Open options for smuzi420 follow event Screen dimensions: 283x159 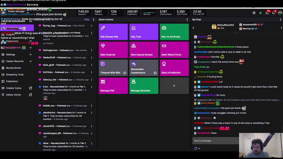click(92, 126)
